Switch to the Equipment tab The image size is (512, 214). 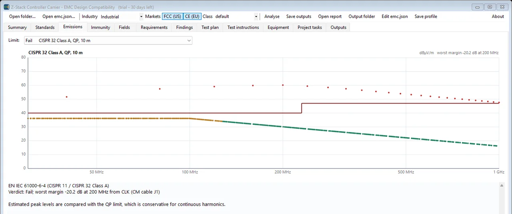(x=278, y=27)
